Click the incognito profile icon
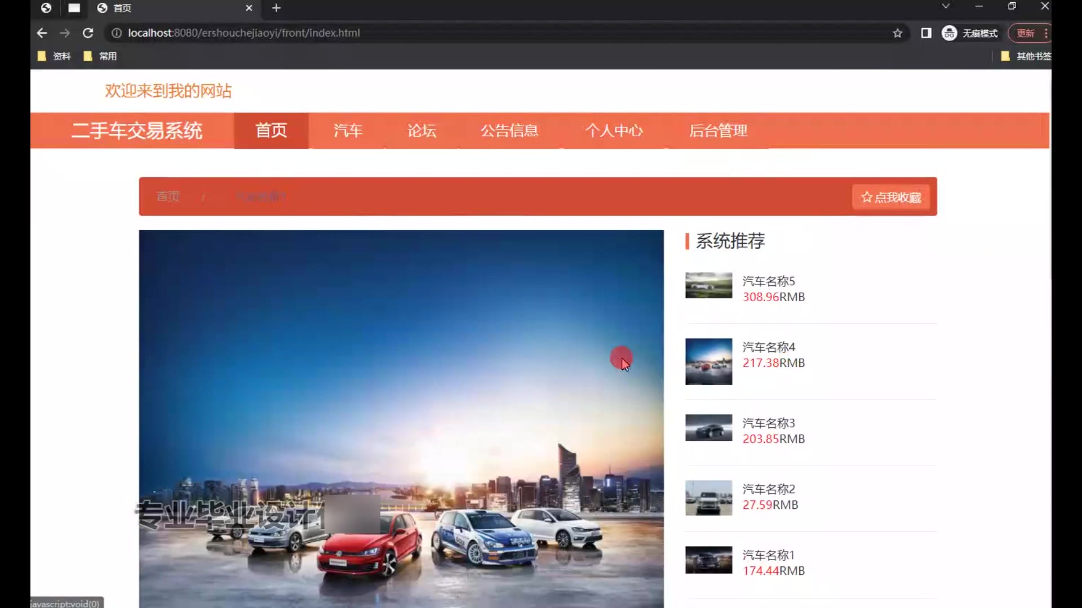Screen dimensions: 1082x608 tap(950, 33)
